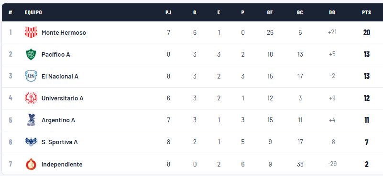This screenshot has width=383, height=176.
Task: Open the Pacífico A team link
Action: point(55,54)
